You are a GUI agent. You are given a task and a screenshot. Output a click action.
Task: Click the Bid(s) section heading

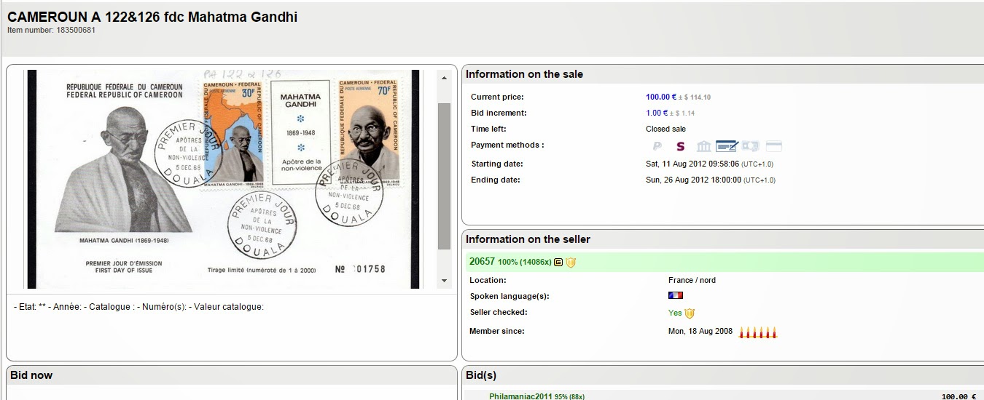481,375
